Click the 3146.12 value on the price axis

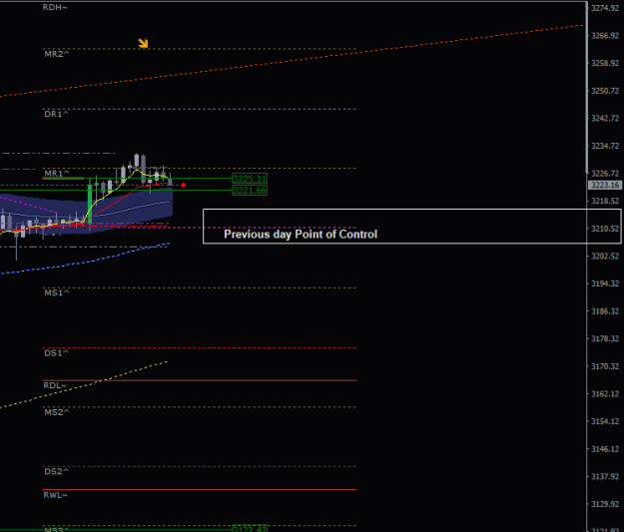(x=605, y=449)
